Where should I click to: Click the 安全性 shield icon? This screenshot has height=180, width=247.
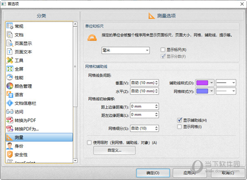coord(10,155)
